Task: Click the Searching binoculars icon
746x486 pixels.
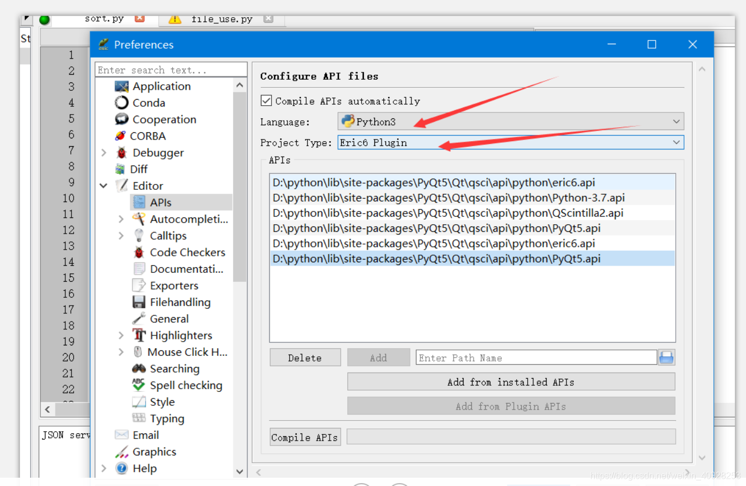Action: 139,369
